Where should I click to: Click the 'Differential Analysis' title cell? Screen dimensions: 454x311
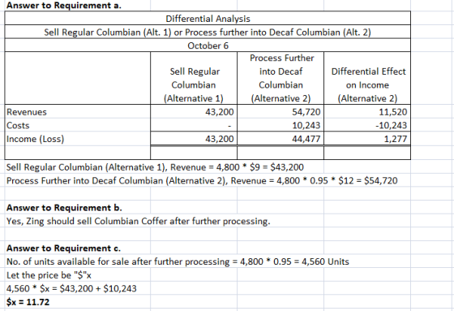208,19
